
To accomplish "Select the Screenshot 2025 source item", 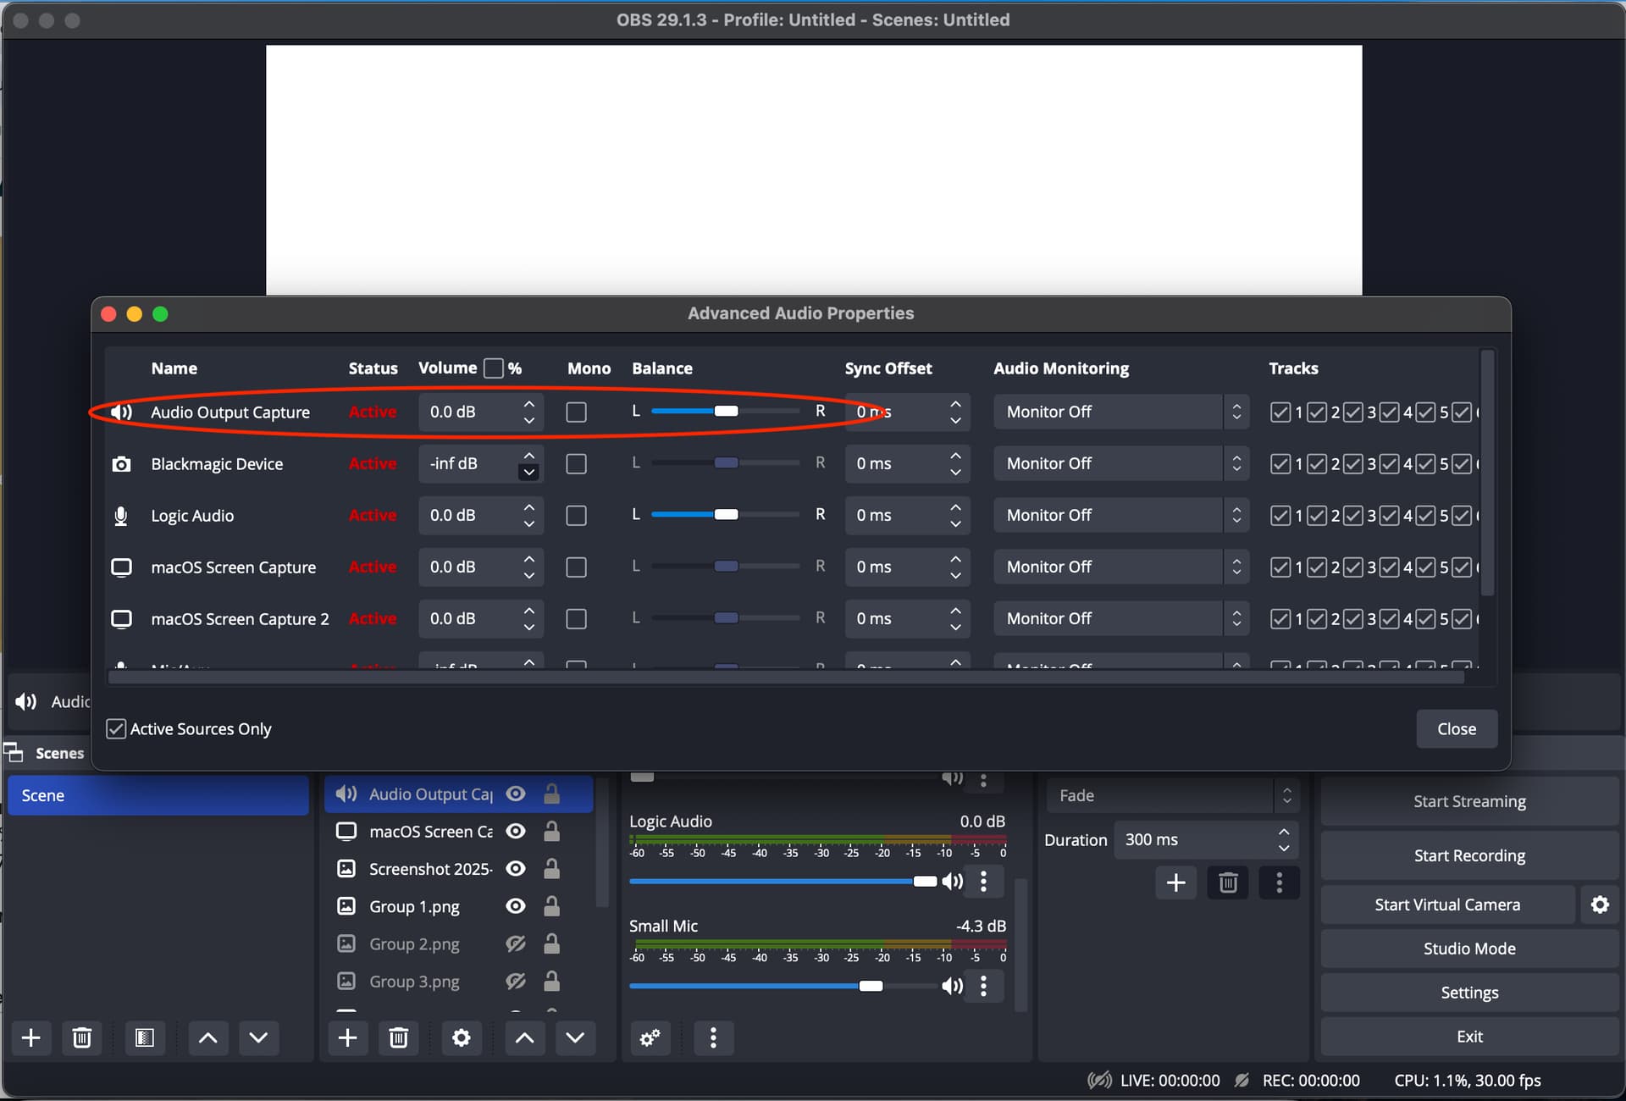I will 429,869.
